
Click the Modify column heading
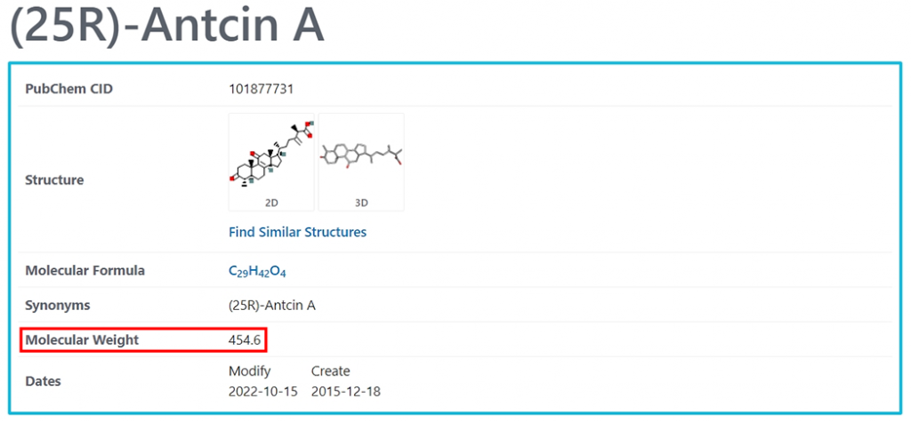pos(250,371)
